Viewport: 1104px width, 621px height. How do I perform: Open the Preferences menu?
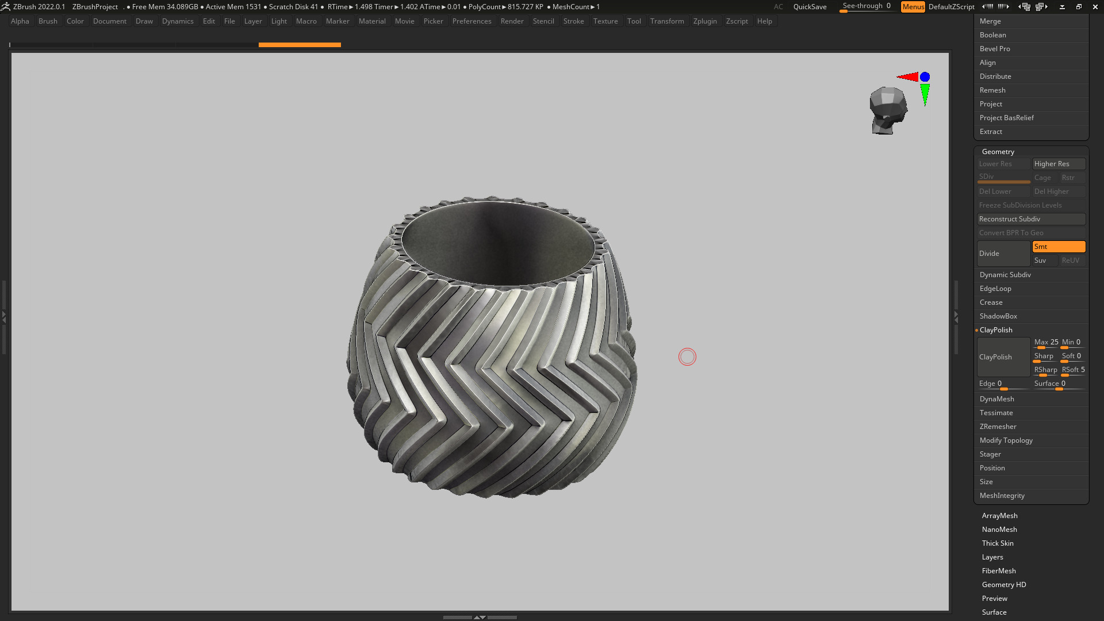click(x=471, y=21)
